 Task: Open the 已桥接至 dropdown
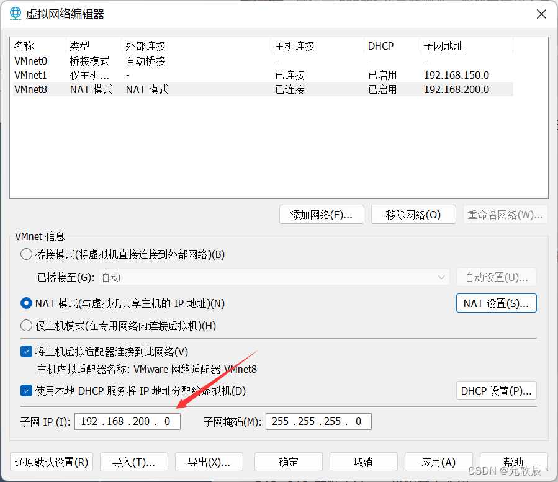274,277
